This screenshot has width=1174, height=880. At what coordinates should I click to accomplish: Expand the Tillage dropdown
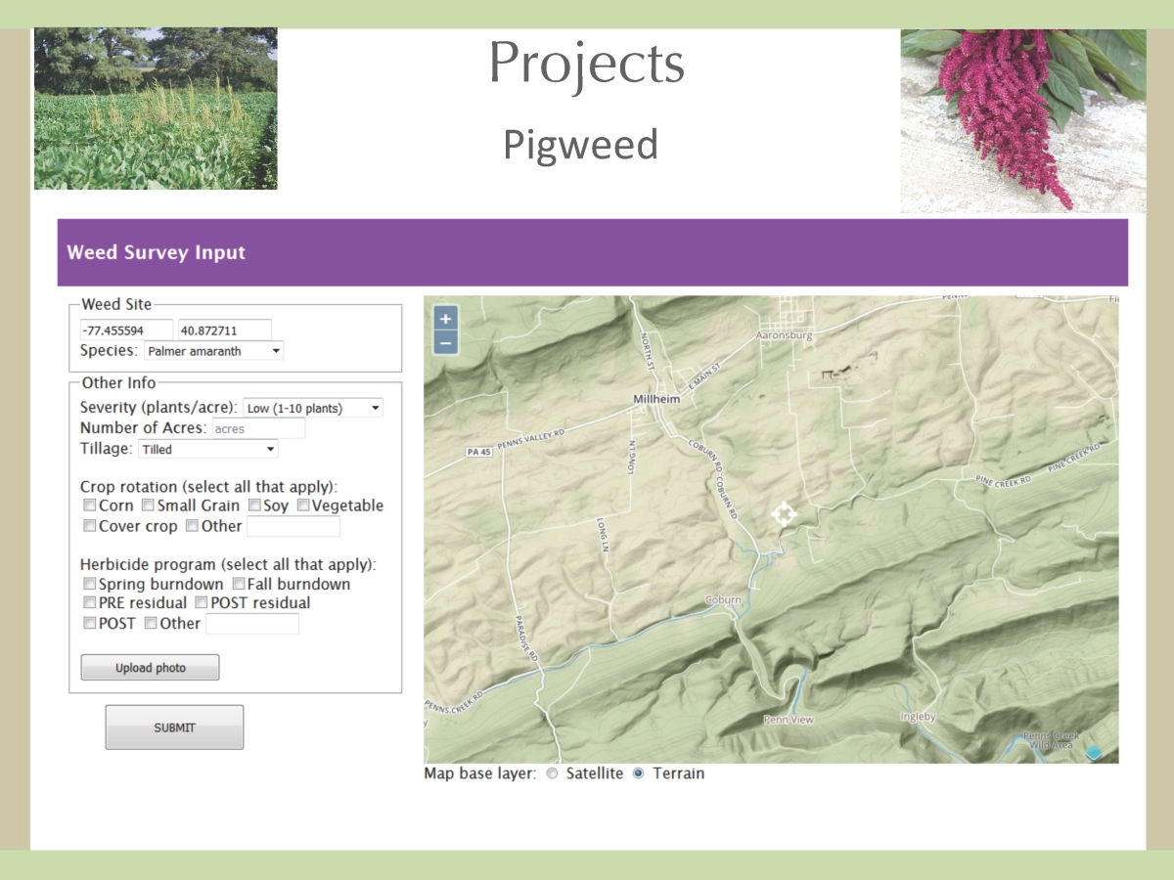coord(208,449)
